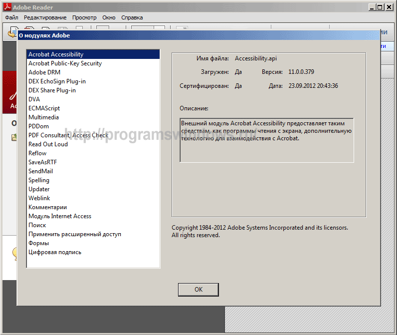397x335 pixels.
Task: Open the Файл menu
Action: click(x=11, y=17)
